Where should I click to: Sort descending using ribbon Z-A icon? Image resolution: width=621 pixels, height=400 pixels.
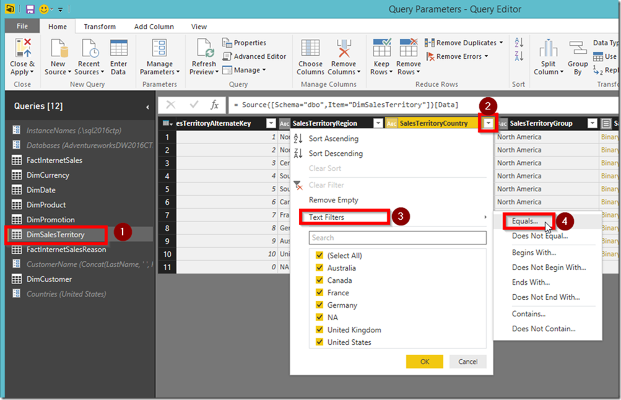519,56
